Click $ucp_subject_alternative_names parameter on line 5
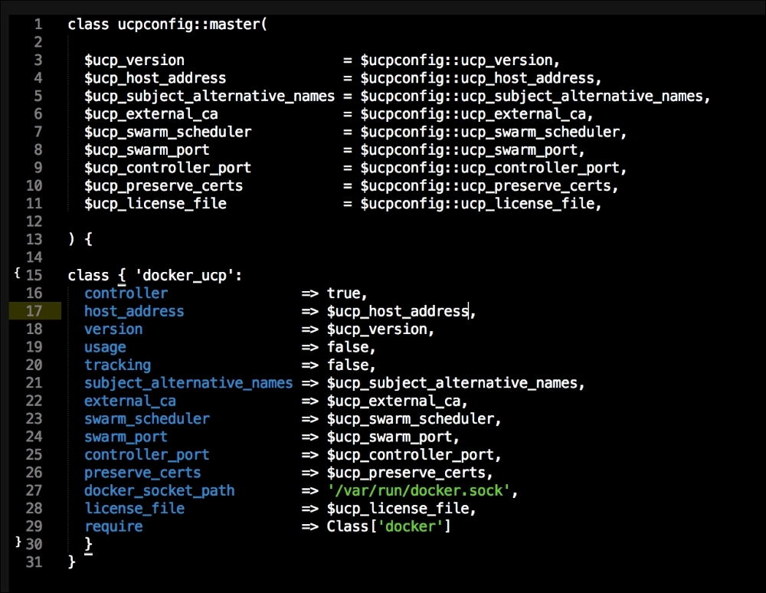The height and width of the screenshot is (593, 766). (x=209, y=96)
